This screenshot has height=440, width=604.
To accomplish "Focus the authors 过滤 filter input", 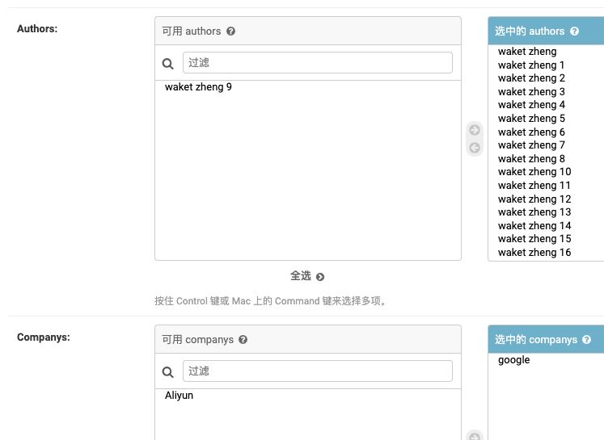I will pos(318,63).
